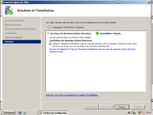Click the 22:42 clock in tray
Screen dimensions: 153x115
(x=148, y=113)
